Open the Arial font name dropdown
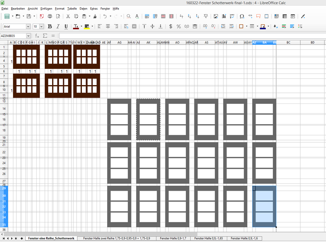The height and width of the screenshot is (242, 326). point(28,26)
